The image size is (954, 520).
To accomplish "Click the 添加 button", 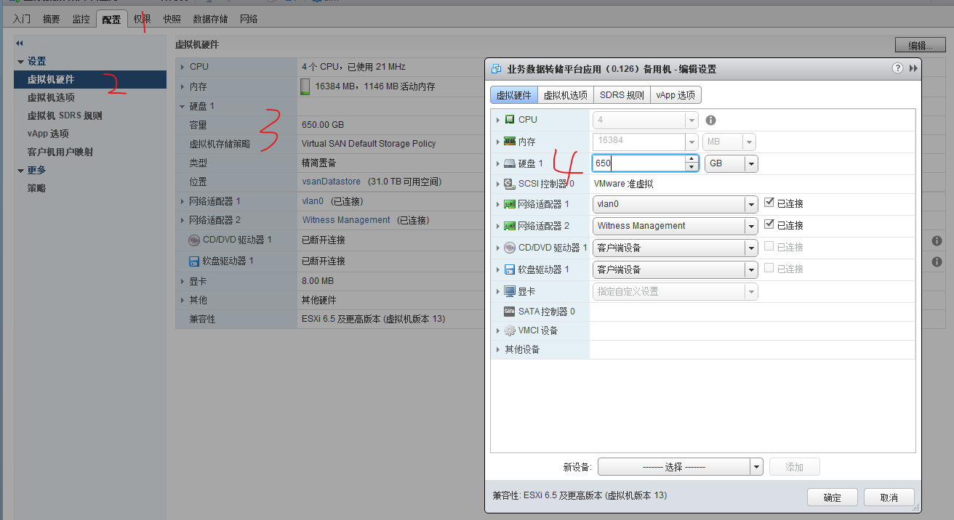I will point(794,467).
